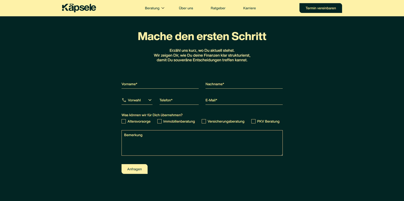The height and width of the screenshot is (201, 404).
Task: Click inside the Bemerkung text area
Action: click(x=202, y=143)
